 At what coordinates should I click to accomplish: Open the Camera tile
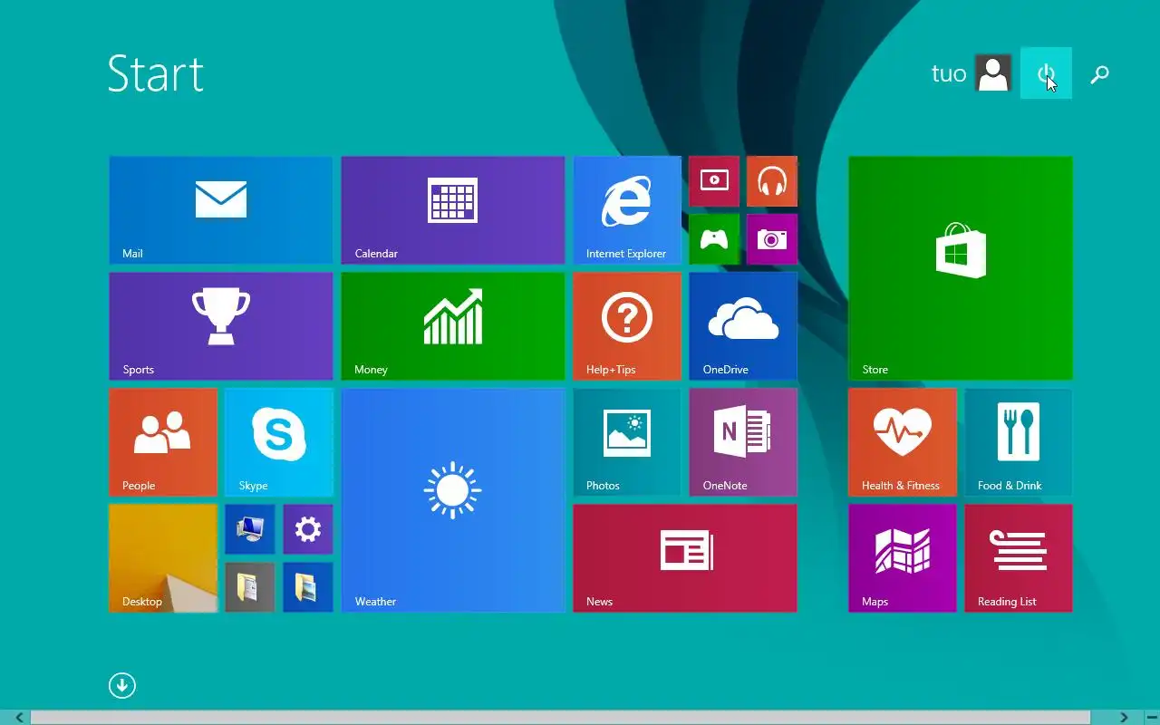(x=772, y=239)
